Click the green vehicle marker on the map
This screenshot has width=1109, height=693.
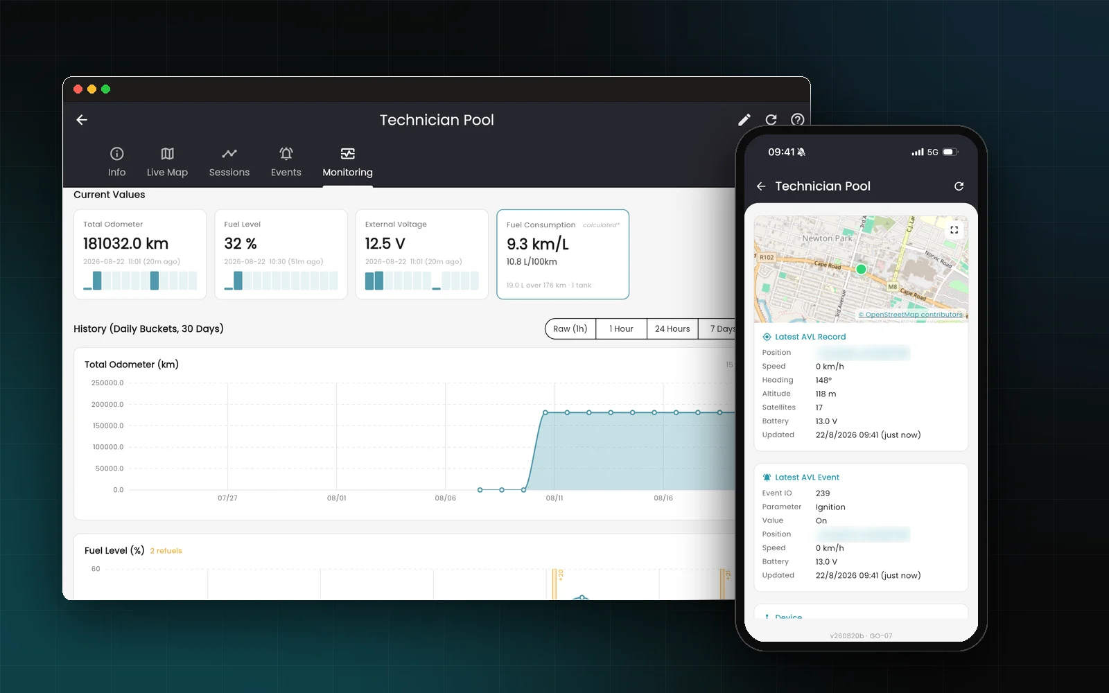[861, 269]
